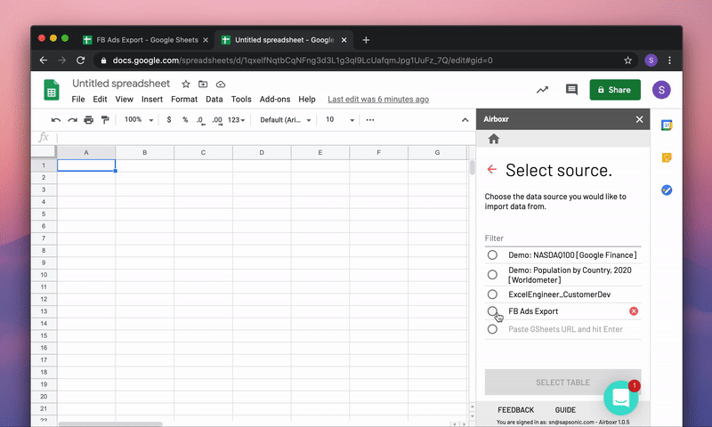This screenshot has height=427, width=712.
Task: Select column B header
Action: (144, 152)
